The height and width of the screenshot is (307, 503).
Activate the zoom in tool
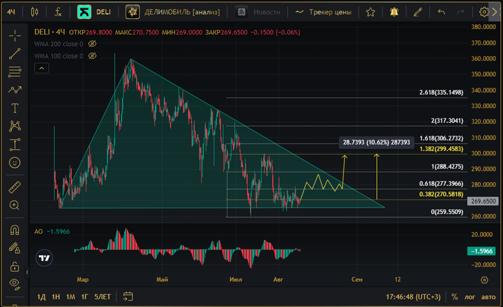(15, 205)
